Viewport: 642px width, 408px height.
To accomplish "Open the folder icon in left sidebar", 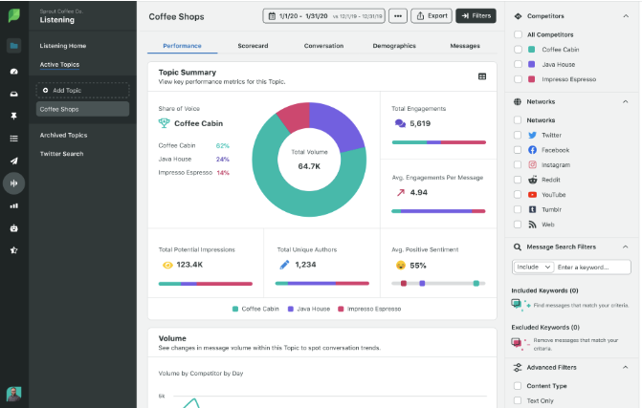I will 14,45.
